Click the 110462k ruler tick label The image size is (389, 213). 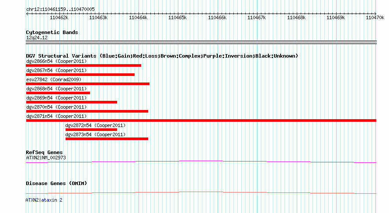pyautogui.click(x=59, y=17)
